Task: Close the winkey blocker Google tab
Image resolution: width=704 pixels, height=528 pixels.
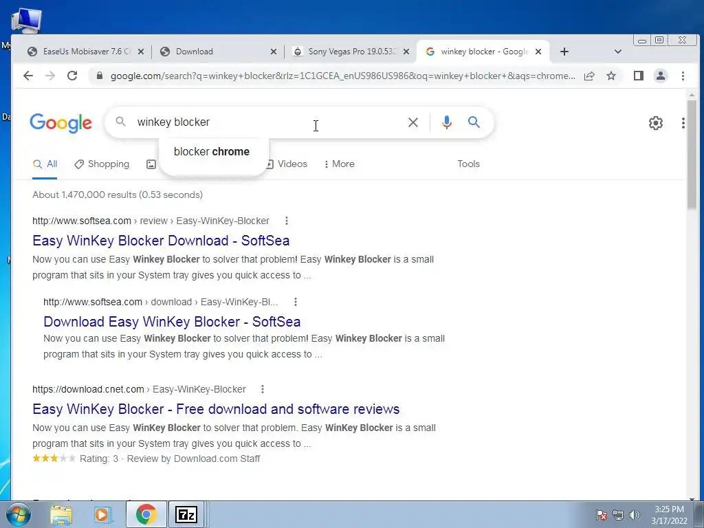Action: coord(538,52)
